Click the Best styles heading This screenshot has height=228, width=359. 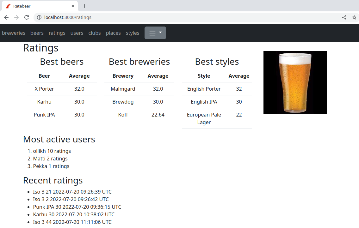click(217, 62)
